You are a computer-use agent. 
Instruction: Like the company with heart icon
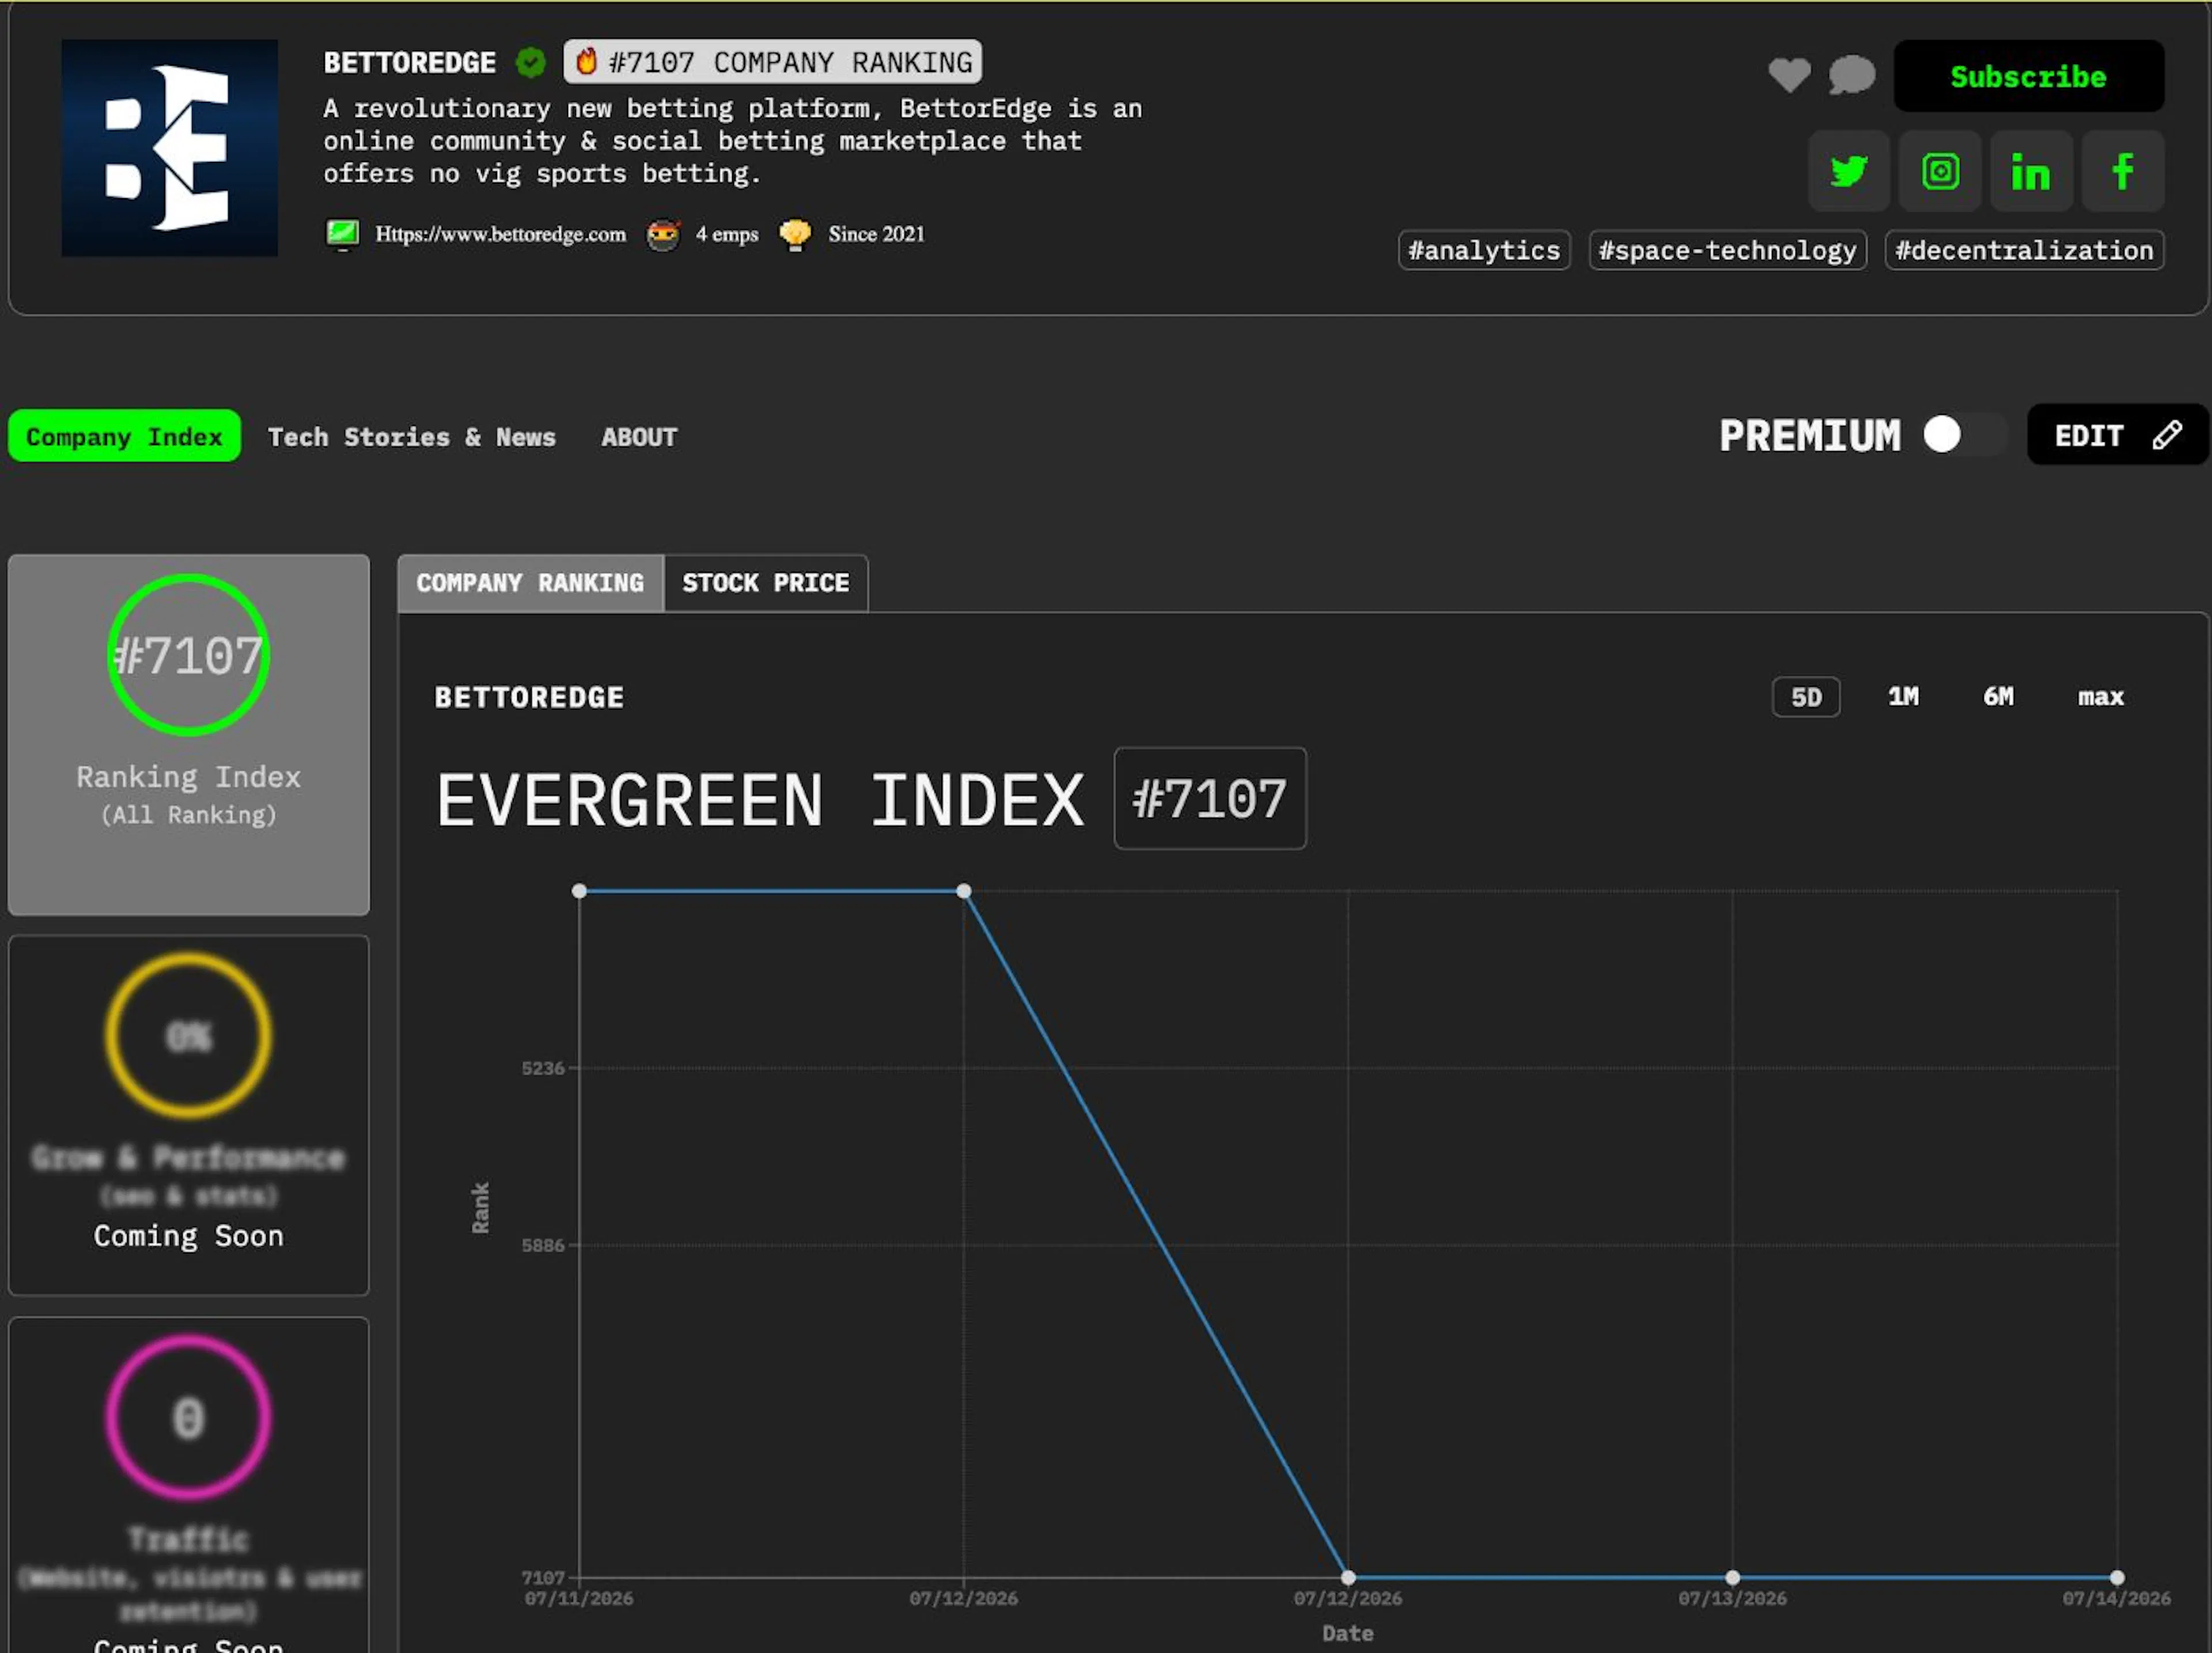pos(1788,75)
